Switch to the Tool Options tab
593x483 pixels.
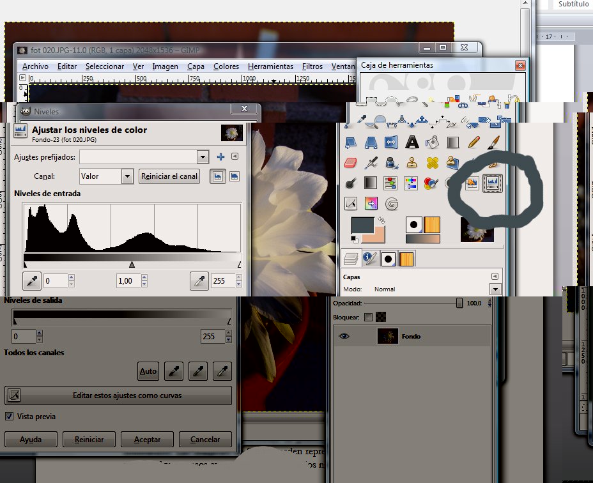coord(369,259)
